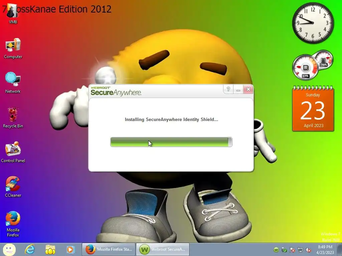Viewport: 342px width, 256px height.
Task: Open the media player taskbar icon
Action: [70, 249]
